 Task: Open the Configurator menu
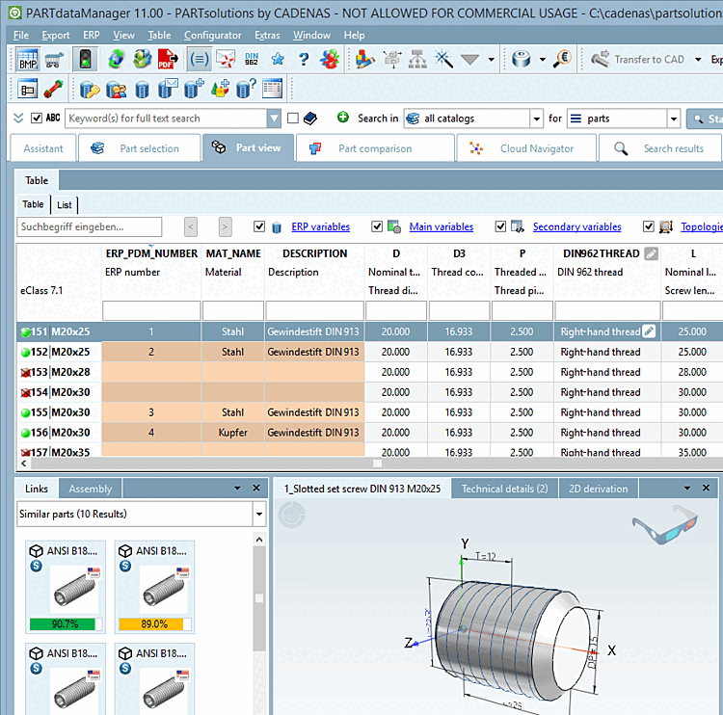click(213, 35)
